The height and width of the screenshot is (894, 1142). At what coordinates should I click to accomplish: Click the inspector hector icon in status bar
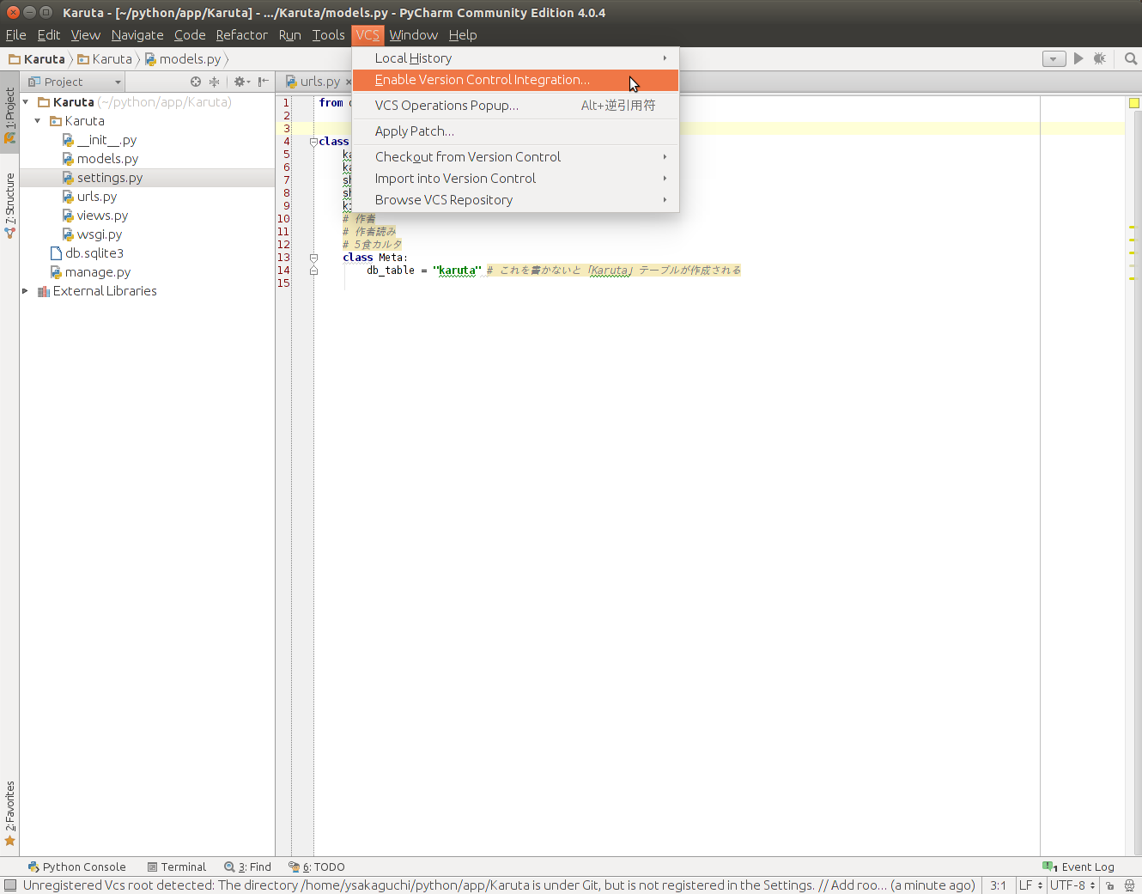[x=1130, y=885]
